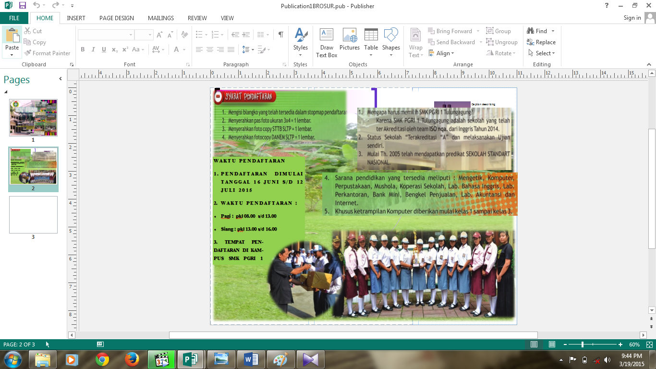Viewport: 656px width, 369px height.
Task: Switch to single page view icon
Action: (x=534, y=344)
